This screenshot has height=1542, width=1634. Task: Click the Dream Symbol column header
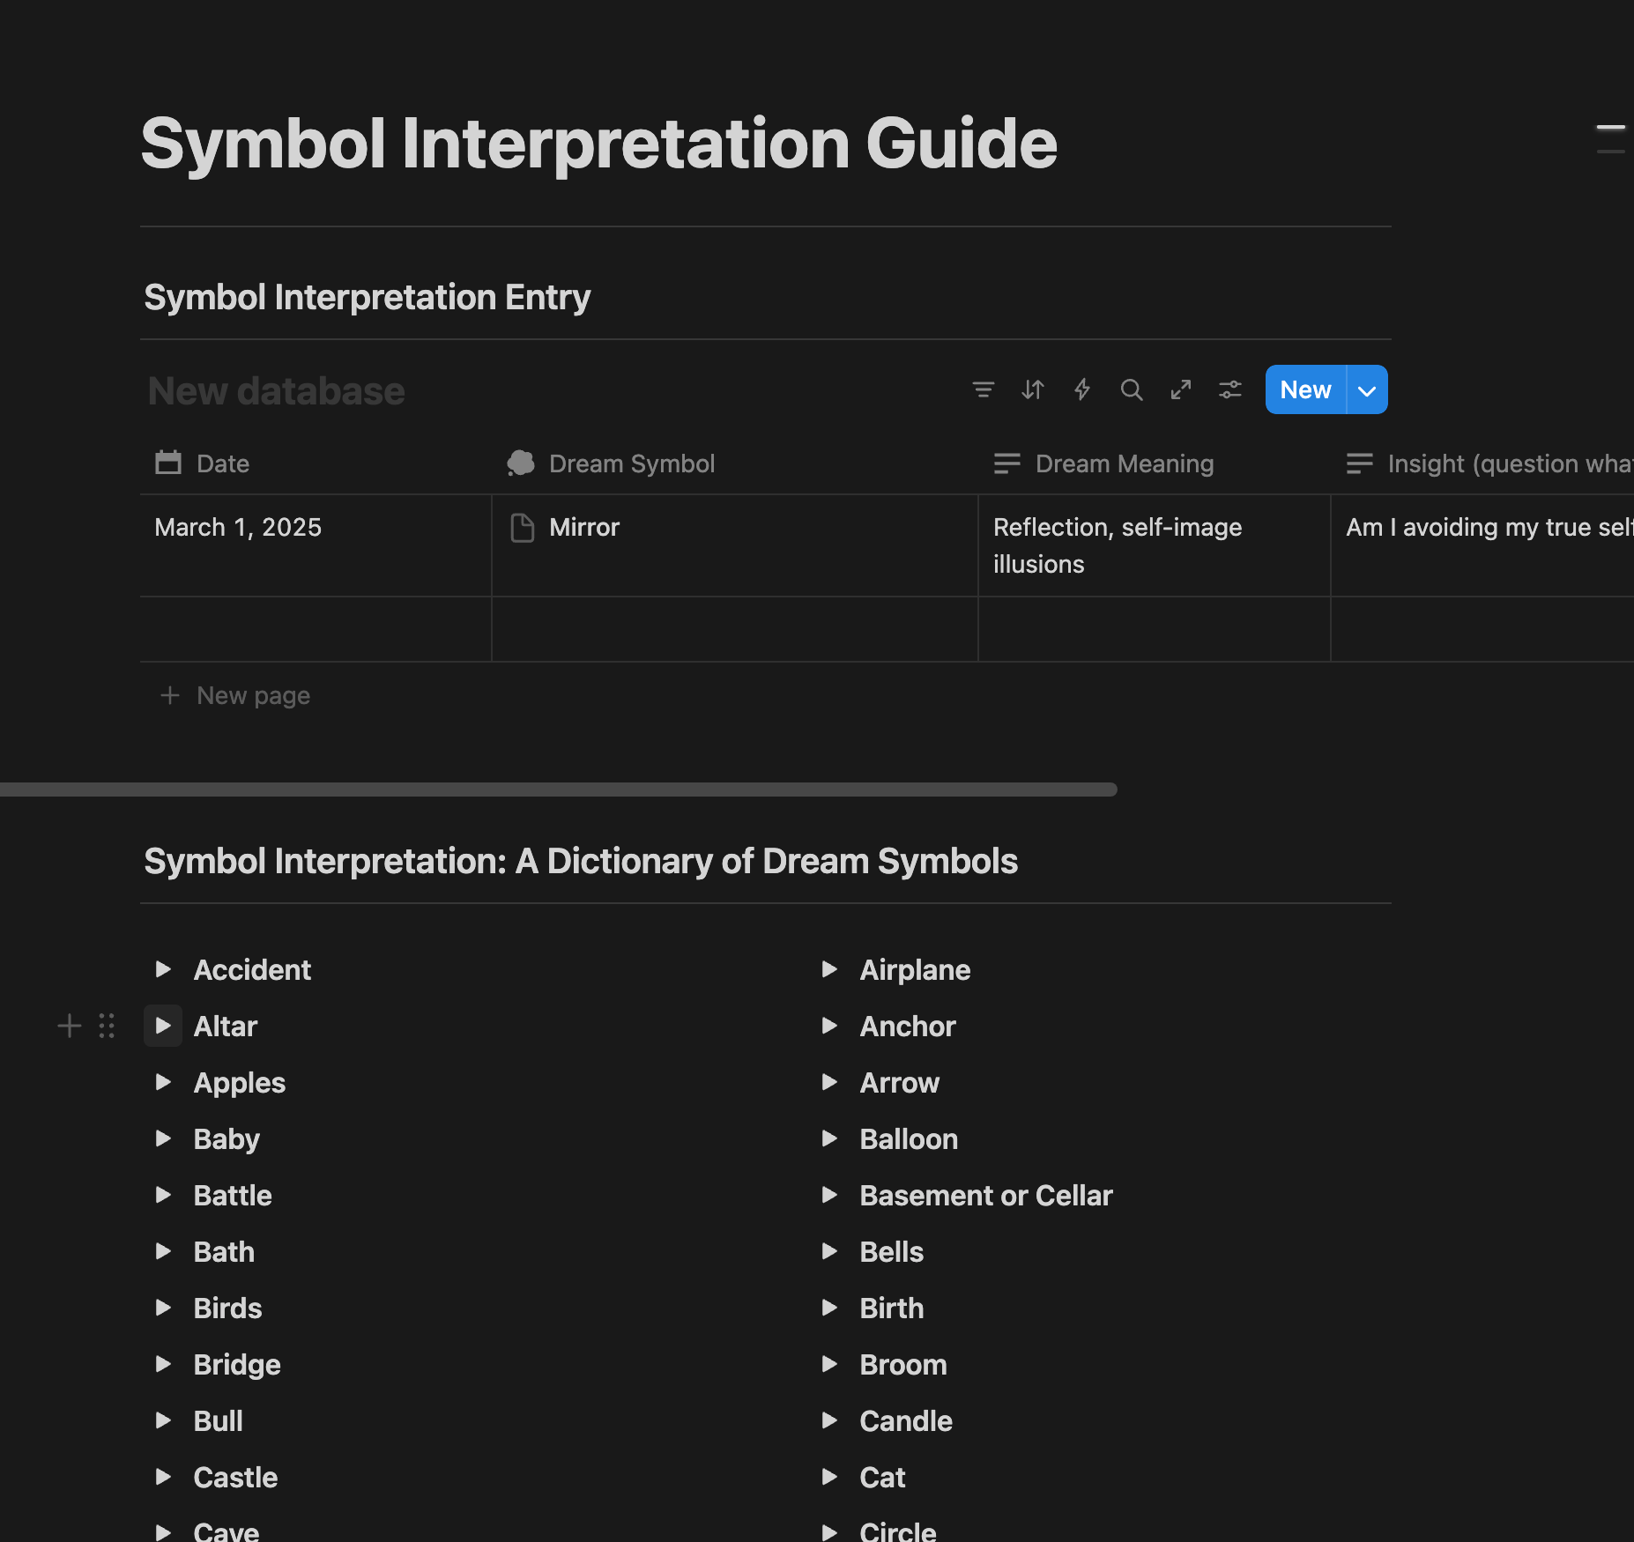point(631,463)
